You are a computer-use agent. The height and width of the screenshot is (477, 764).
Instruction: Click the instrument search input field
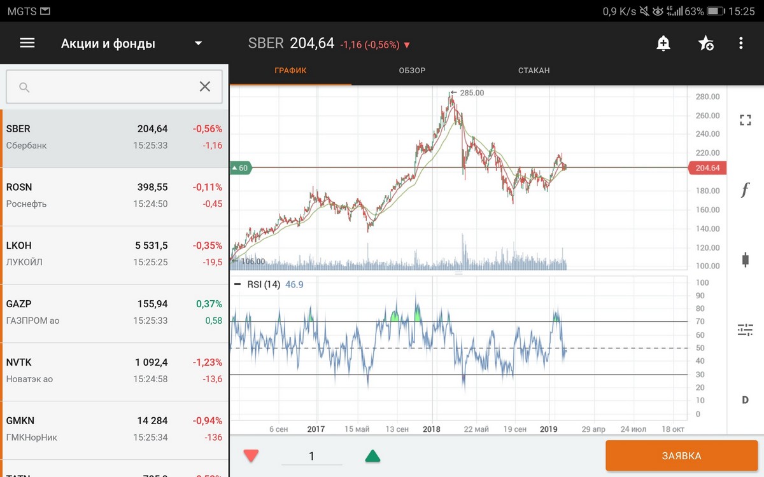[108, 87]
